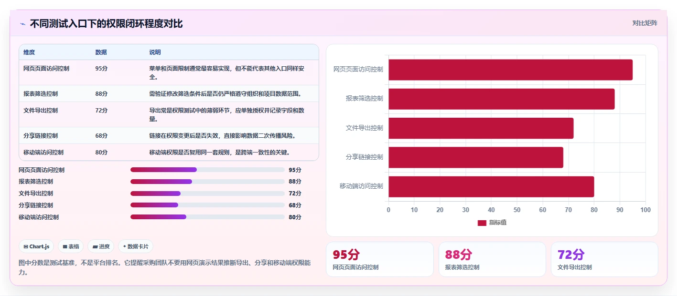Open the 88分 data card
677x296 pixels.
click(x=492, y=259)
